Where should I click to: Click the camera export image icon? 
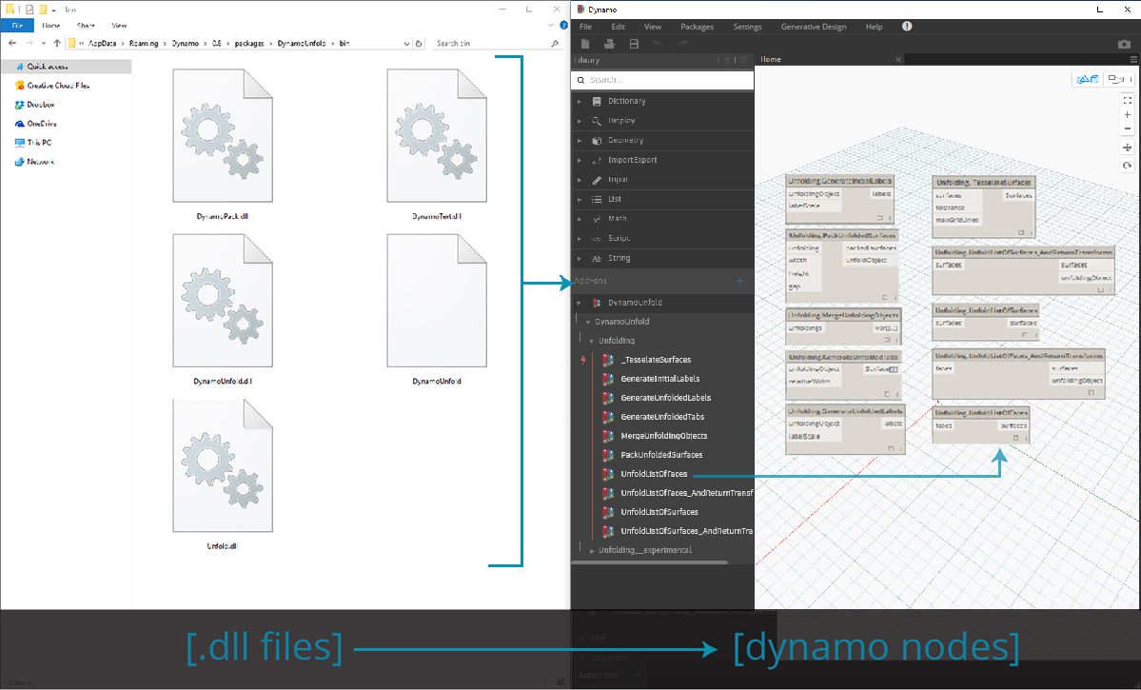pos(1124,44)
